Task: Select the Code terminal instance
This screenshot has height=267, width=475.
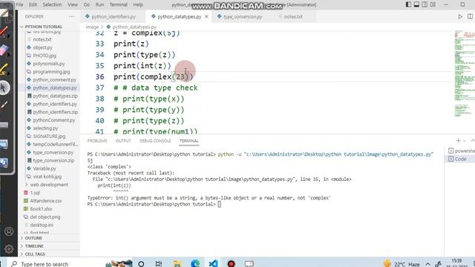Action: [x=460, y=159]
